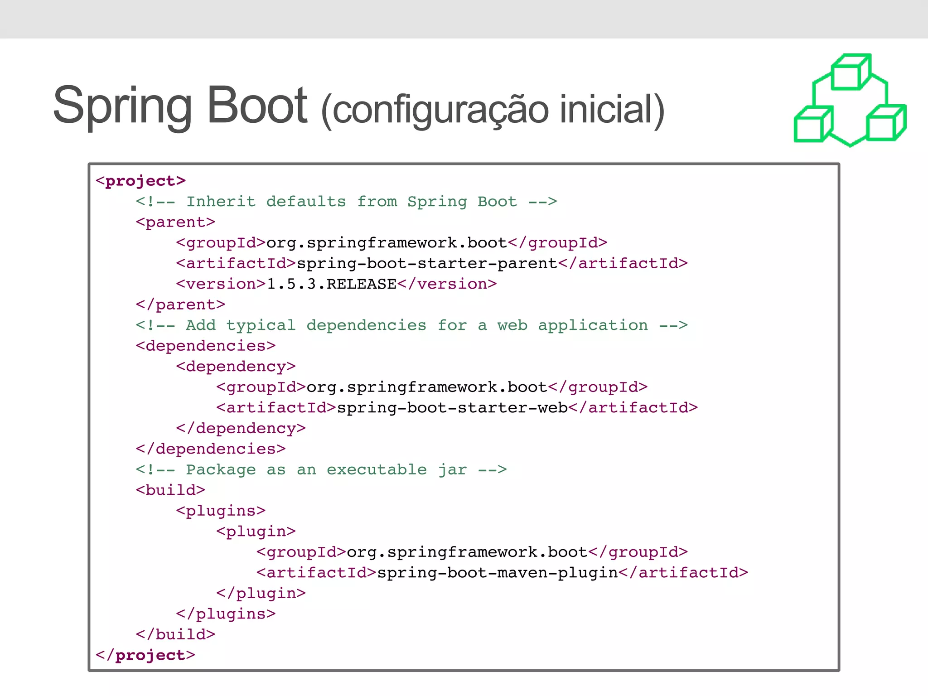928x696 pixels.
Task: Select the opening '<project>' tag line
Action: (x=141, y=181)
